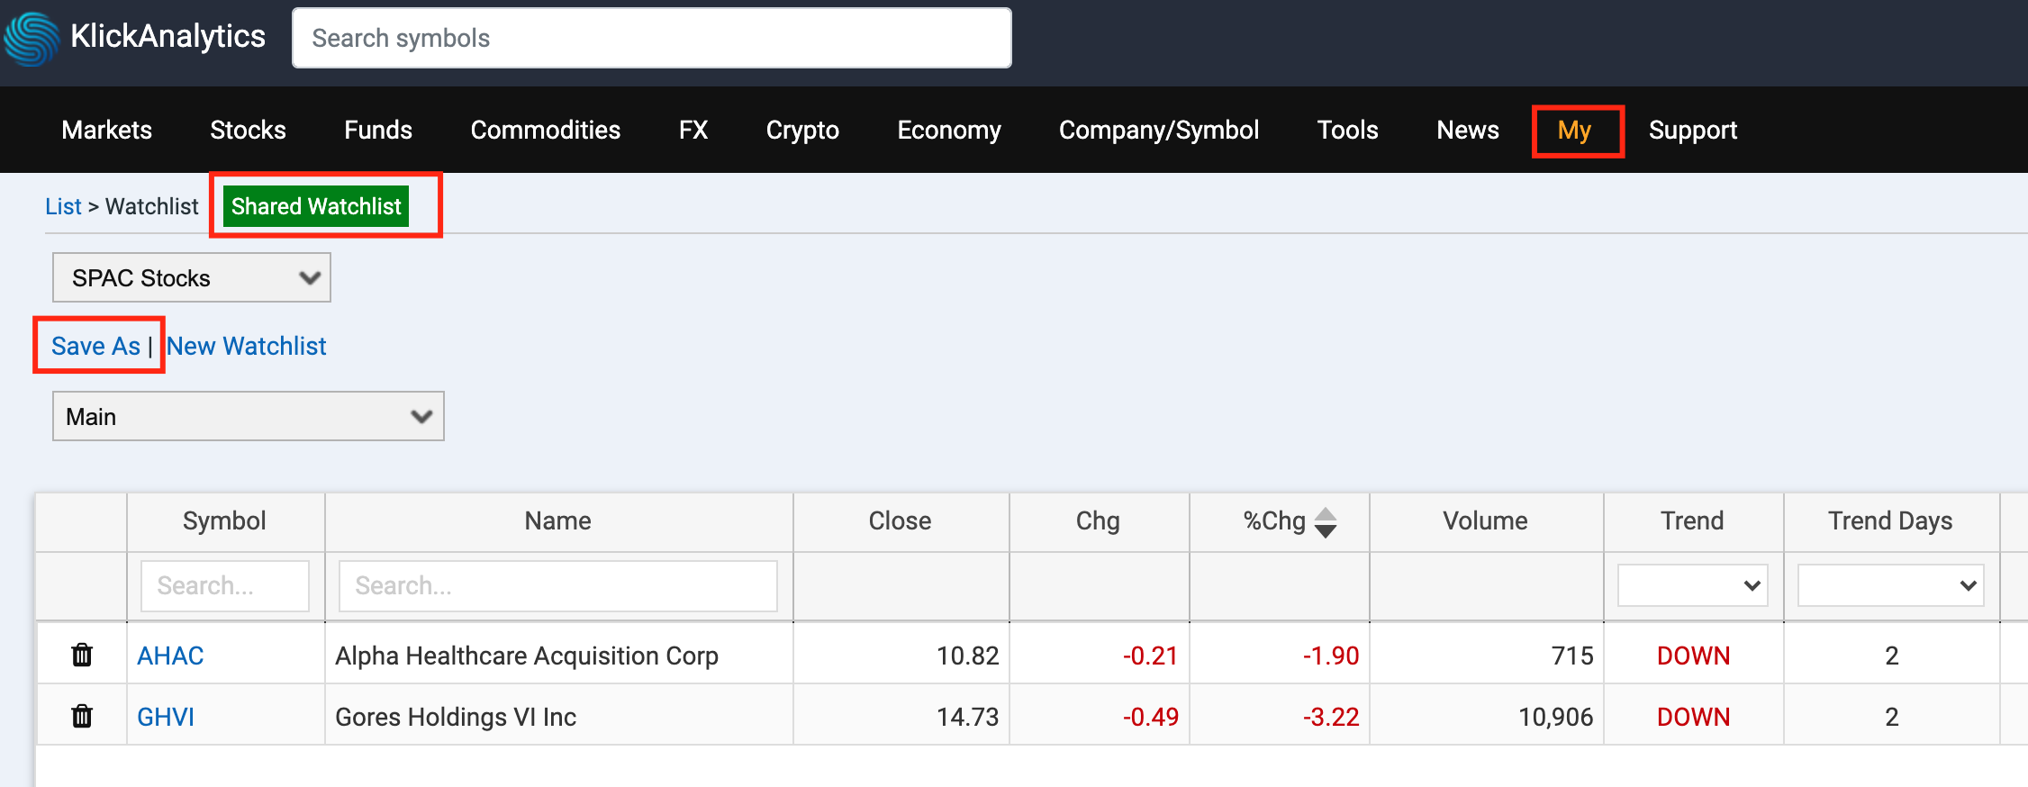Image resolution: width=2028 pixels, height=787 pixels.
Task: Click the Save As link
Action: 95,346
